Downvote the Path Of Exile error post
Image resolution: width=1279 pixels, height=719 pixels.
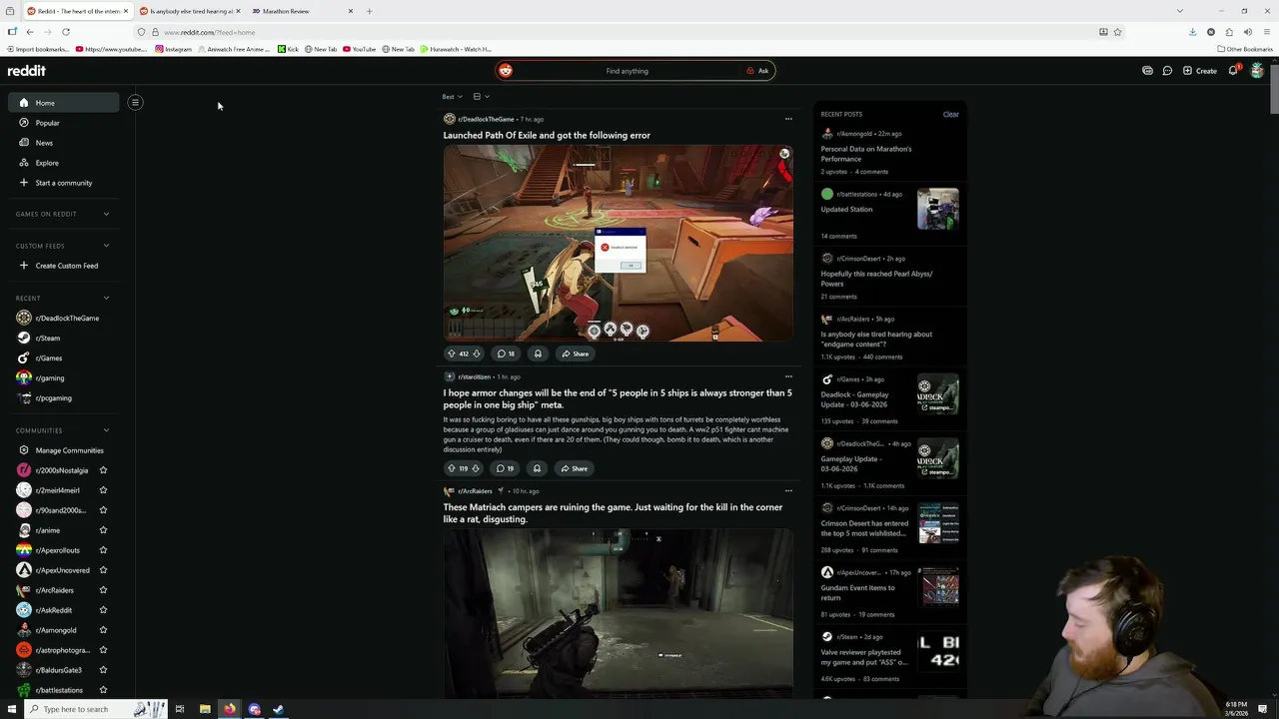point(476,354)
